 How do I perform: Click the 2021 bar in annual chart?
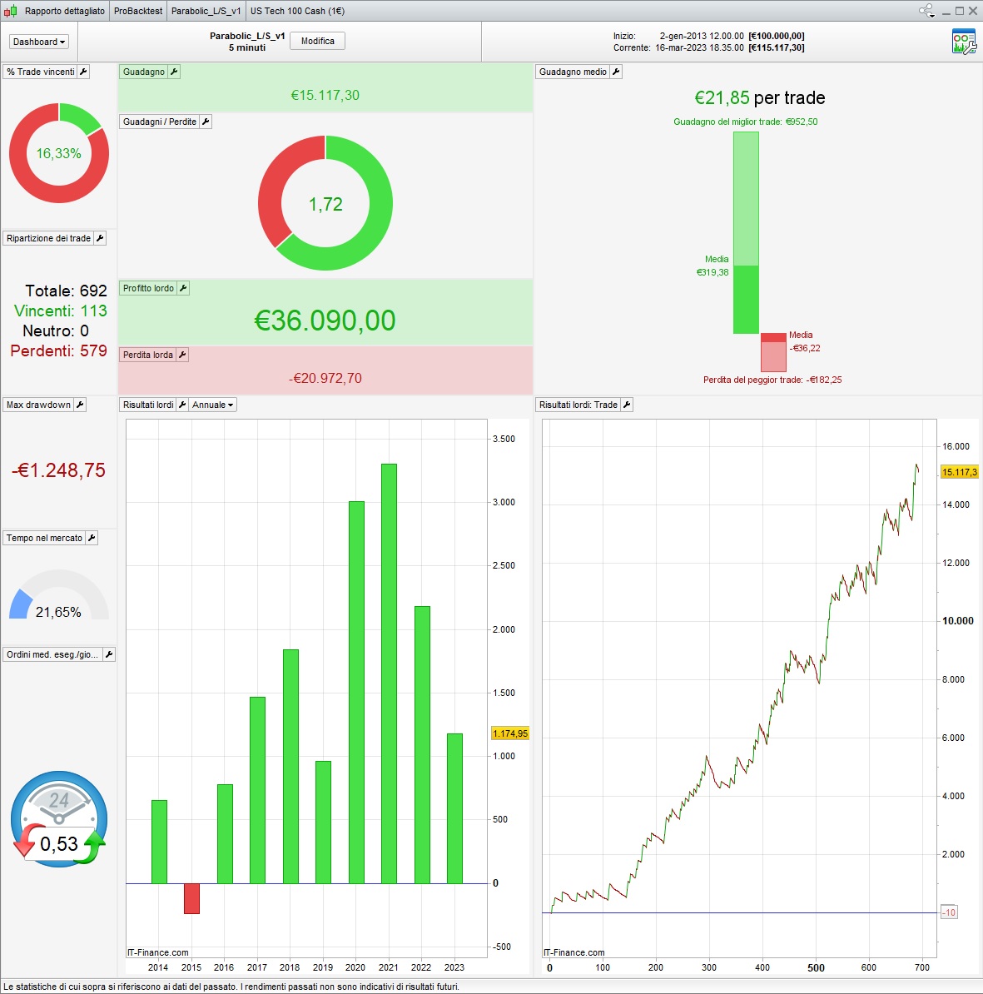coord(389,673)
